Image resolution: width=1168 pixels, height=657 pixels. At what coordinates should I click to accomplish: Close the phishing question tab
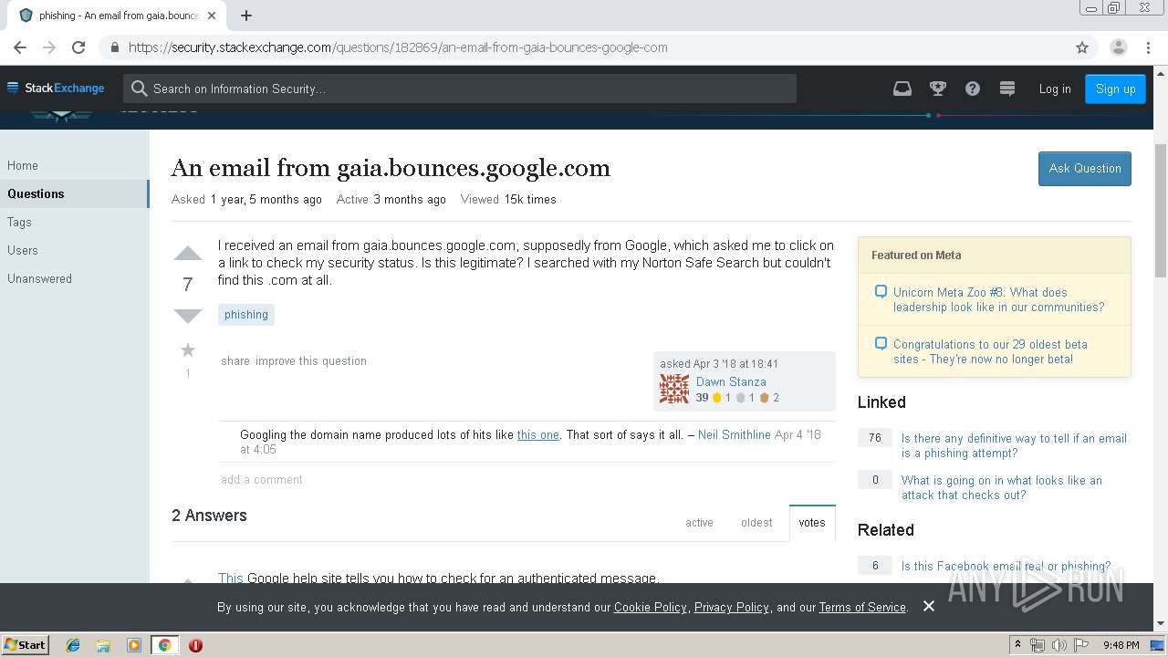pyautogui.click(x=212, y=16)
